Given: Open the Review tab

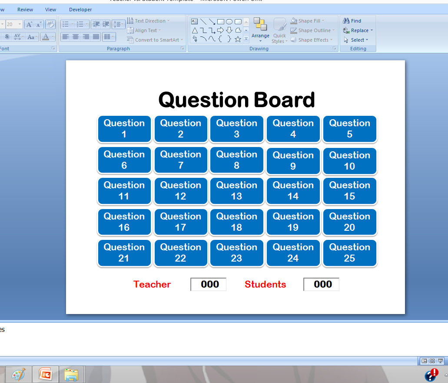Looking at the screenshot, I should point(25,10).
